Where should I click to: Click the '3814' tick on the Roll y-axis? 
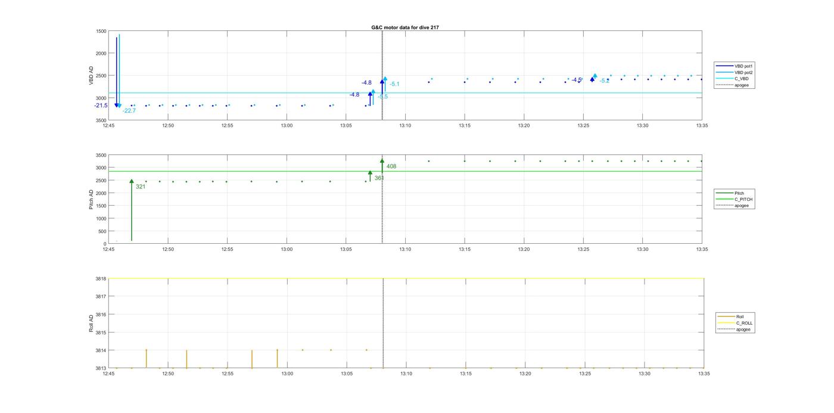click(101, 350)
